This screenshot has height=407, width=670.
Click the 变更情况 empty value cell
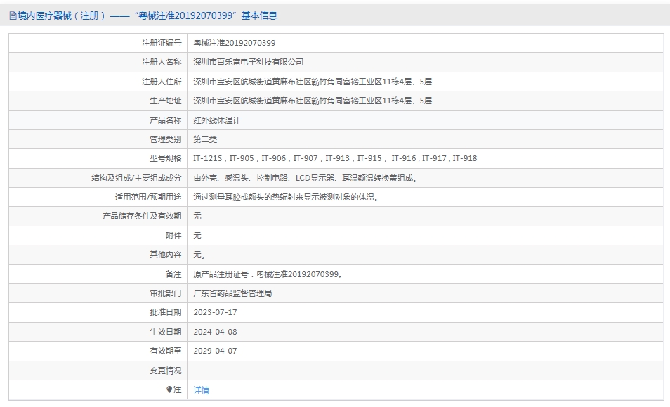[351, 370]
